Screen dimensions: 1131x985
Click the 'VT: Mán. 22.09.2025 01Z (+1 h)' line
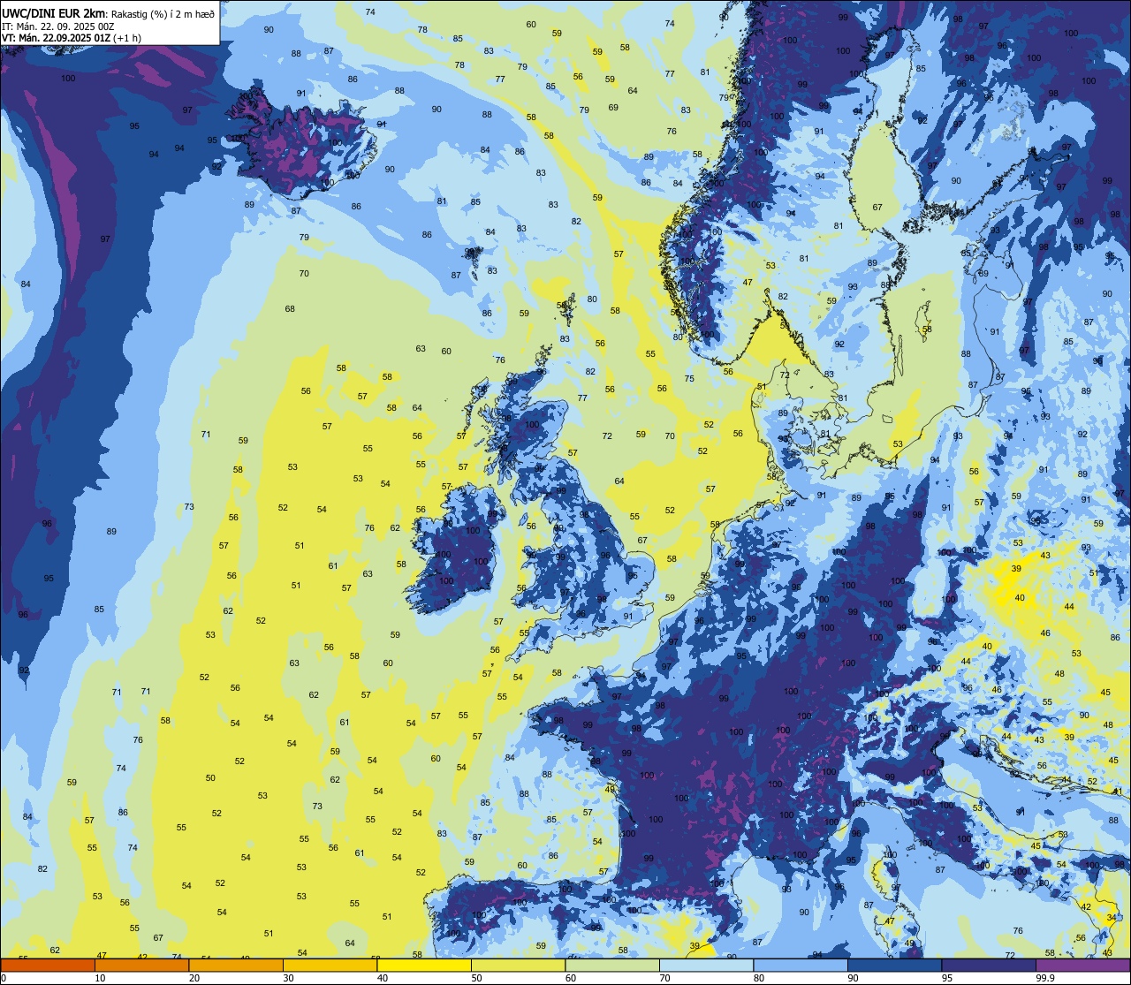pos(72,38)
